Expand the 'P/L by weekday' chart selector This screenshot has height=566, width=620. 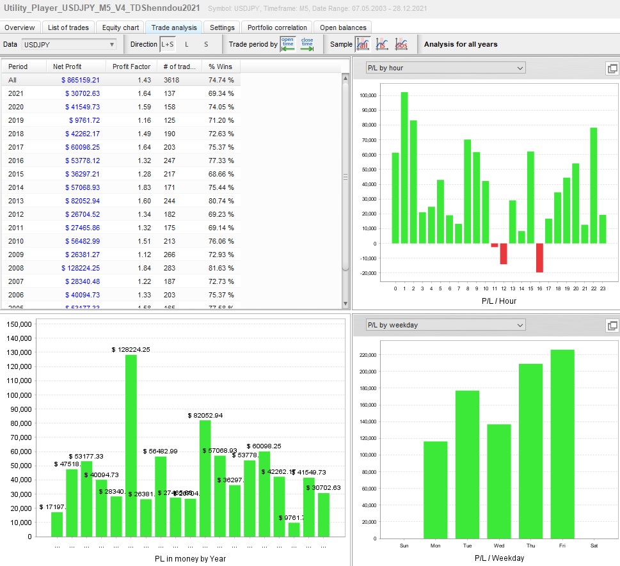445,325
